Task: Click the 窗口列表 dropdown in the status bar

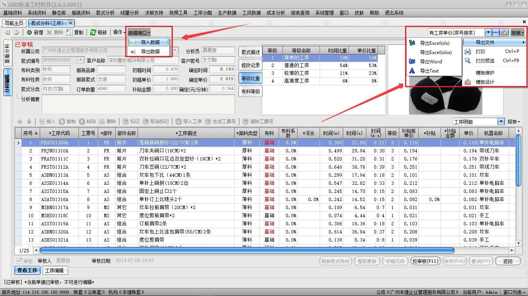Action: click(x=514, y=293)
